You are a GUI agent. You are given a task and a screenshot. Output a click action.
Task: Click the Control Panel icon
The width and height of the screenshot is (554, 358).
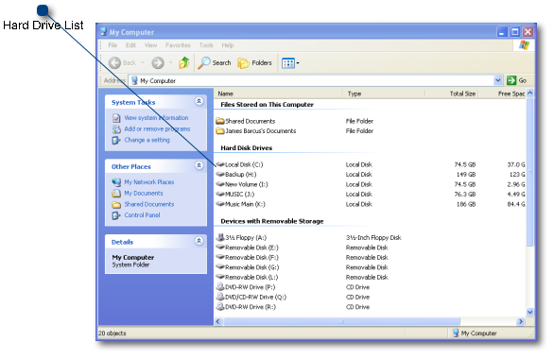[x=116, y=215]
